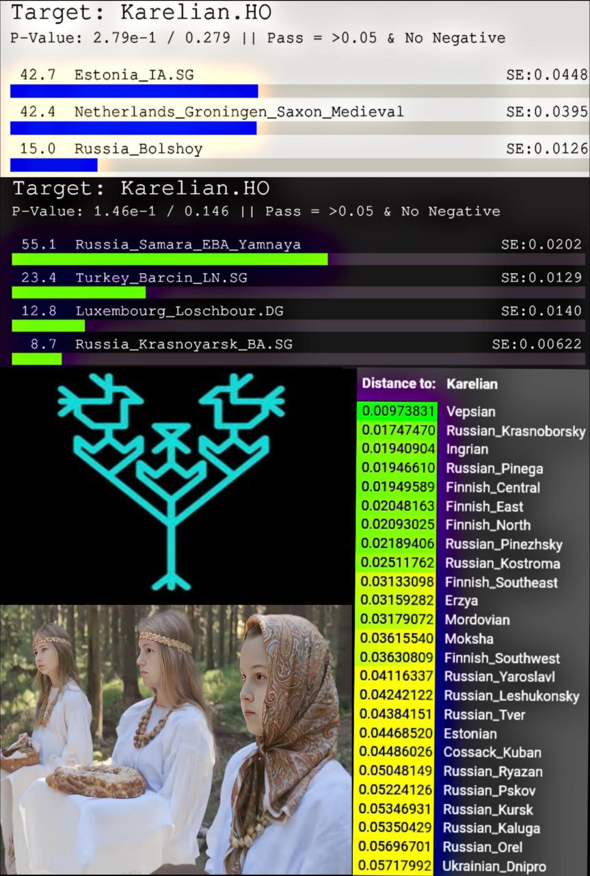Select the 'Estonian' row name
The width and height of the screenshot is (590, 876).
click(x=470, y=734)
